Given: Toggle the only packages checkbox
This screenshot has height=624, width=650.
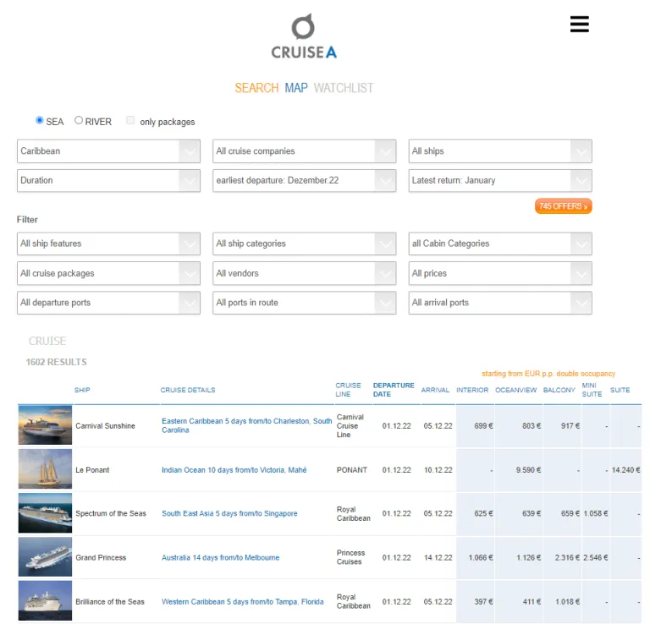Looking at the screenshot, I should (130, 121).
